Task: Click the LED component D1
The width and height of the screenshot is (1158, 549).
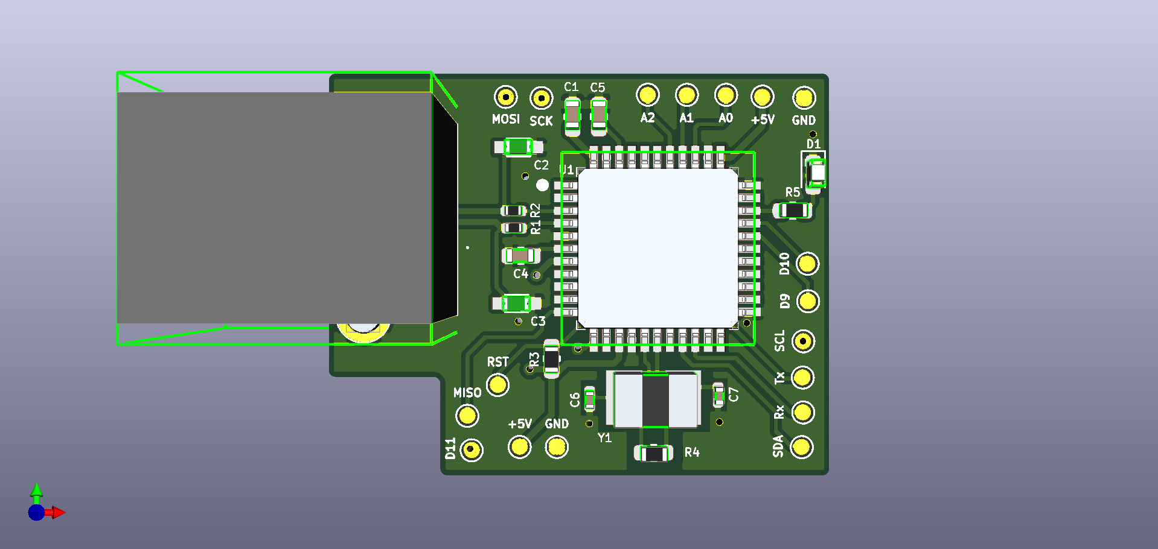Action: click(x=814, y=172)
